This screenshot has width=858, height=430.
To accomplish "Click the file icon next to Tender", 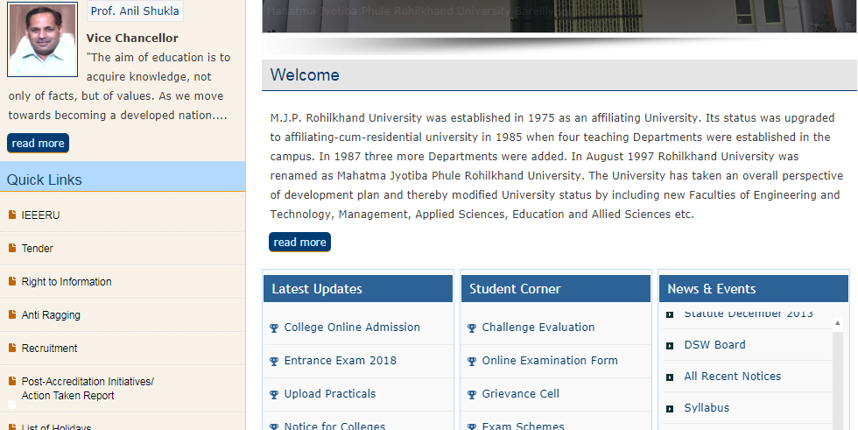I will coord(12,248).
